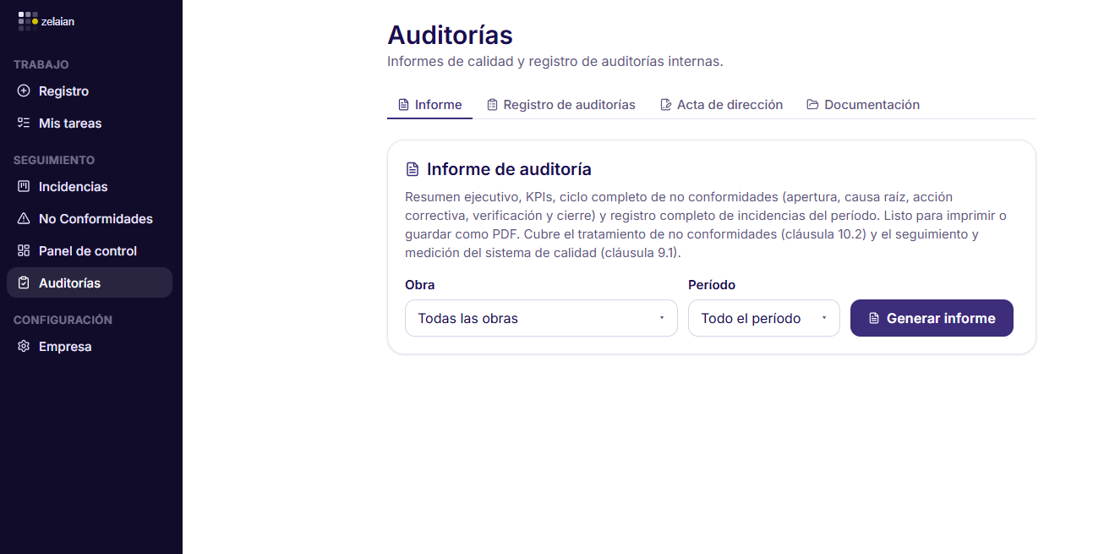
Task: Switch to the Registro de auditorías tab
Action: 561,105
